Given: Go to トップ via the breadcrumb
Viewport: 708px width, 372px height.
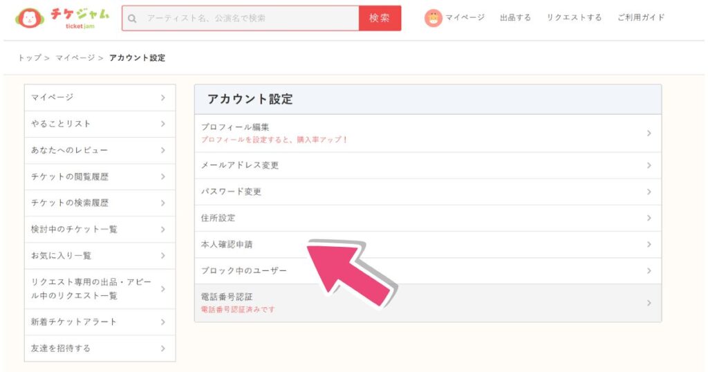Looking at the screenshot, I should point(29,58).
